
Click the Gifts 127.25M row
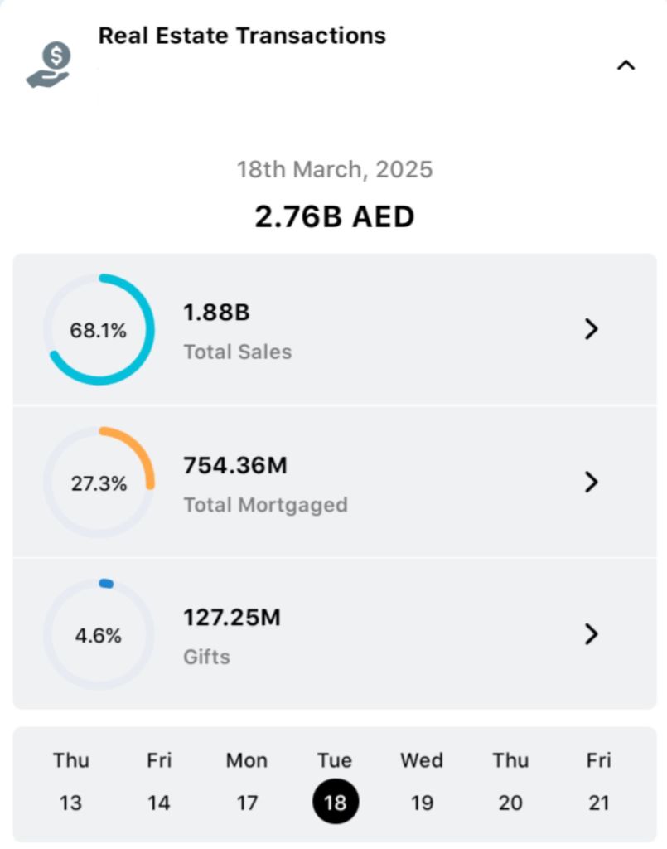coord(331,634)
